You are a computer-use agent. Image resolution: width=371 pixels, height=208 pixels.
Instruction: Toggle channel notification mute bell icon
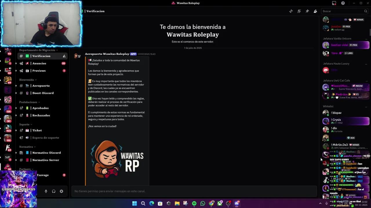tap(299, 11)
